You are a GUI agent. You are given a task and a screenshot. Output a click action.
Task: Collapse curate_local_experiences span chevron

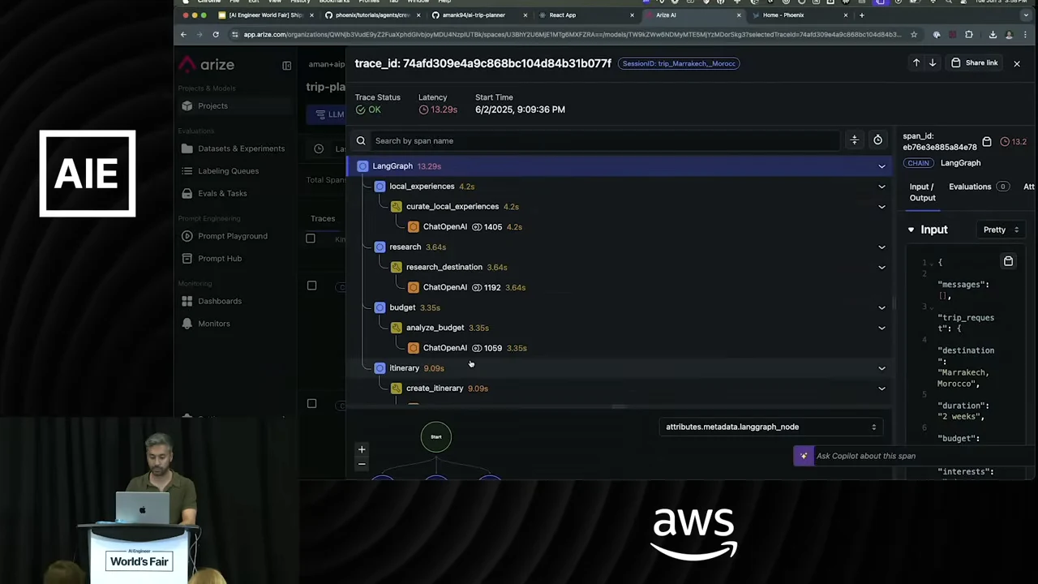(x=881, y=207)
